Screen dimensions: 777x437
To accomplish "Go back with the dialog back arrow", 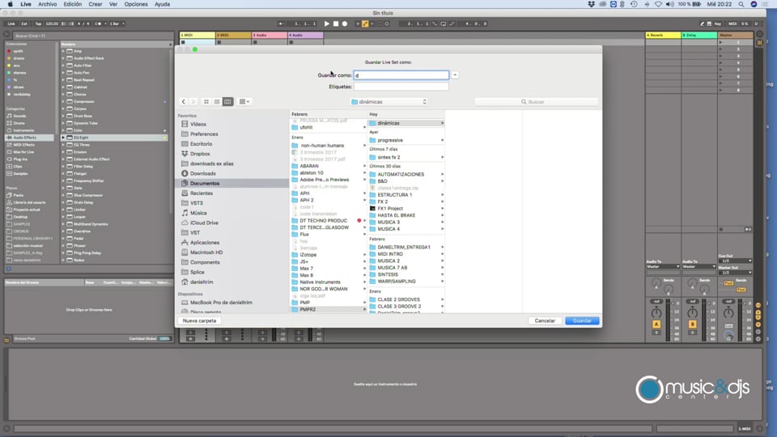I will click(184, 102).
